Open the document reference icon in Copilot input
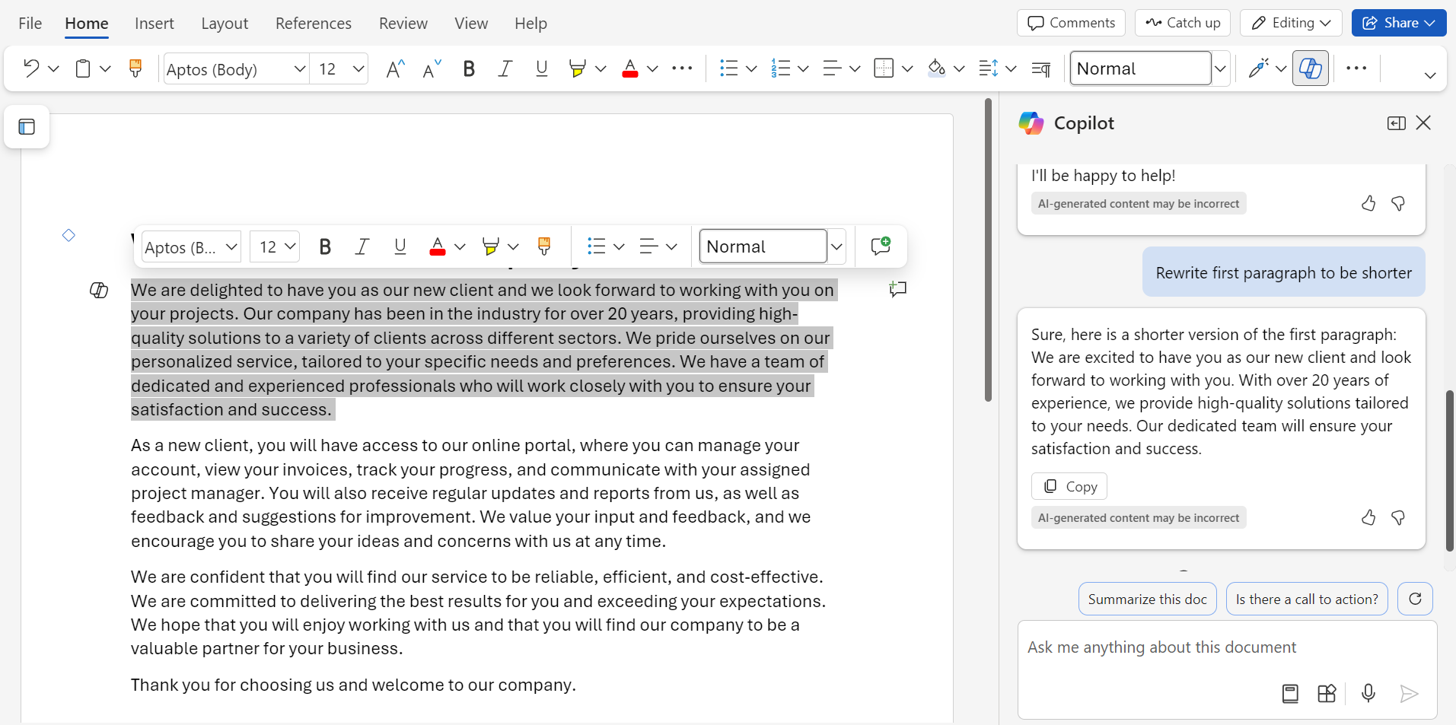 click(1290, 693)
